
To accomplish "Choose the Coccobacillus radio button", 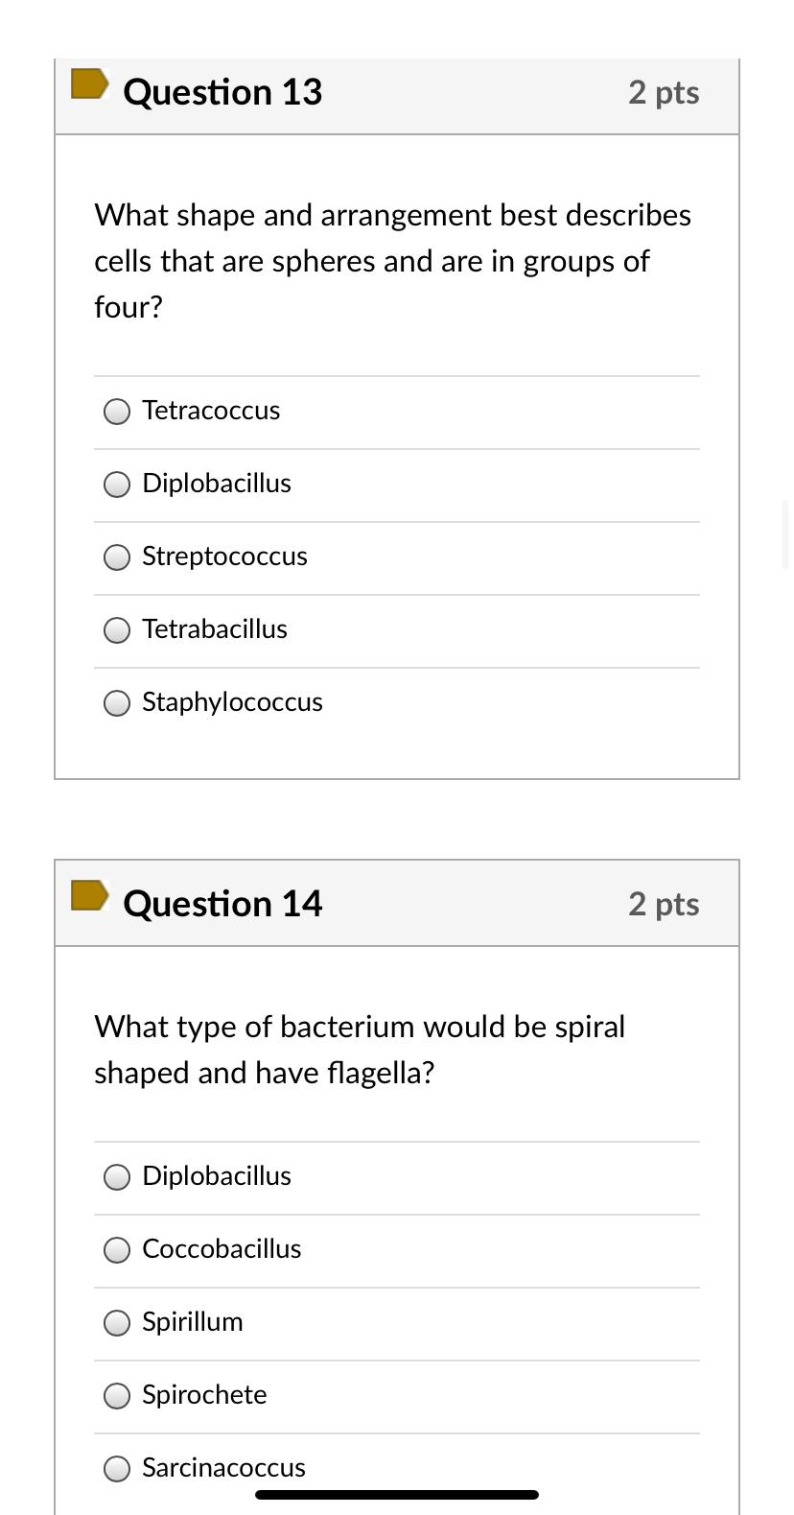I will click(x=116, y=1249).
